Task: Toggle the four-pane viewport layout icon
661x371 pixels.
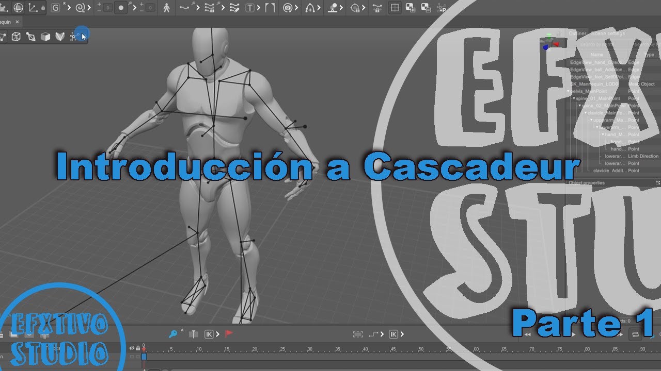Action: [395, 8]
